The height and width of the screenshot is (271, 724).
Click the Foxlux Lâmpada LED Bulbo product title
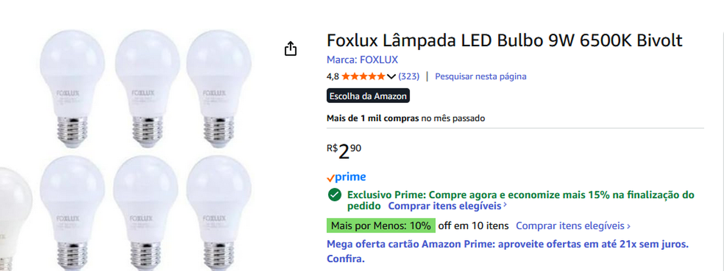(x=504, y=41)
